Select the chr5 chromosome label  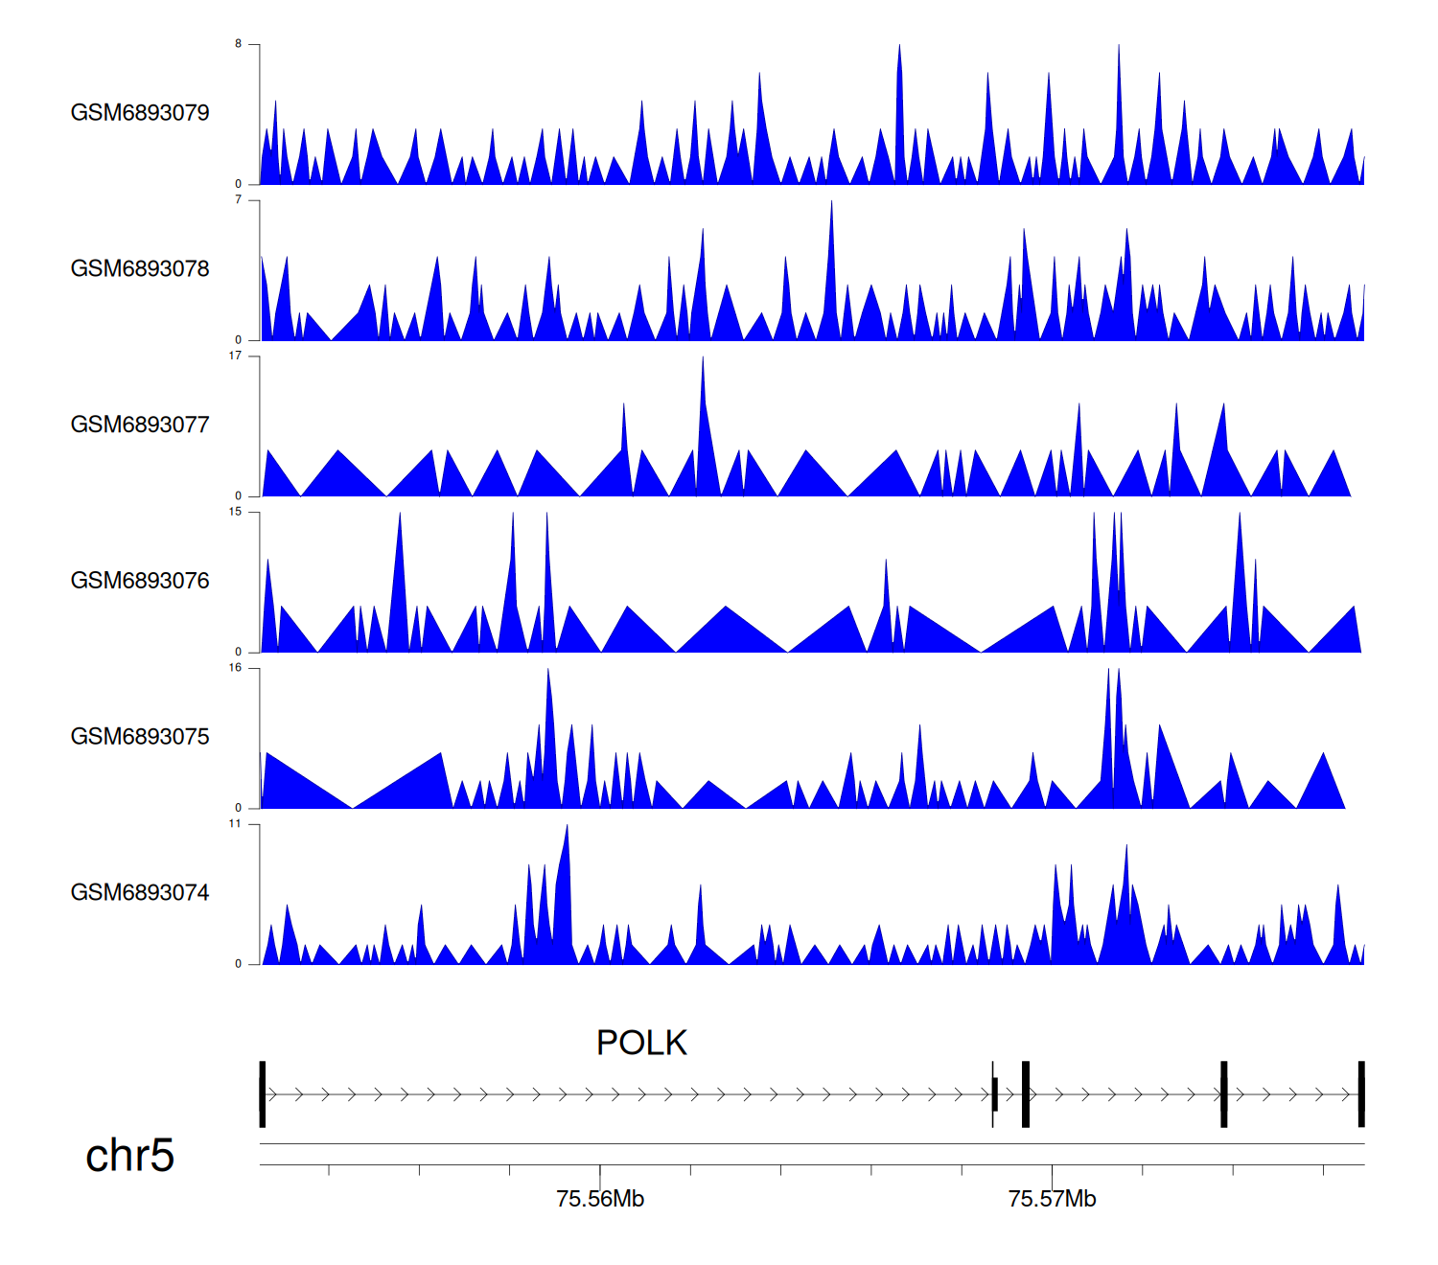(x=129, y=1156)
